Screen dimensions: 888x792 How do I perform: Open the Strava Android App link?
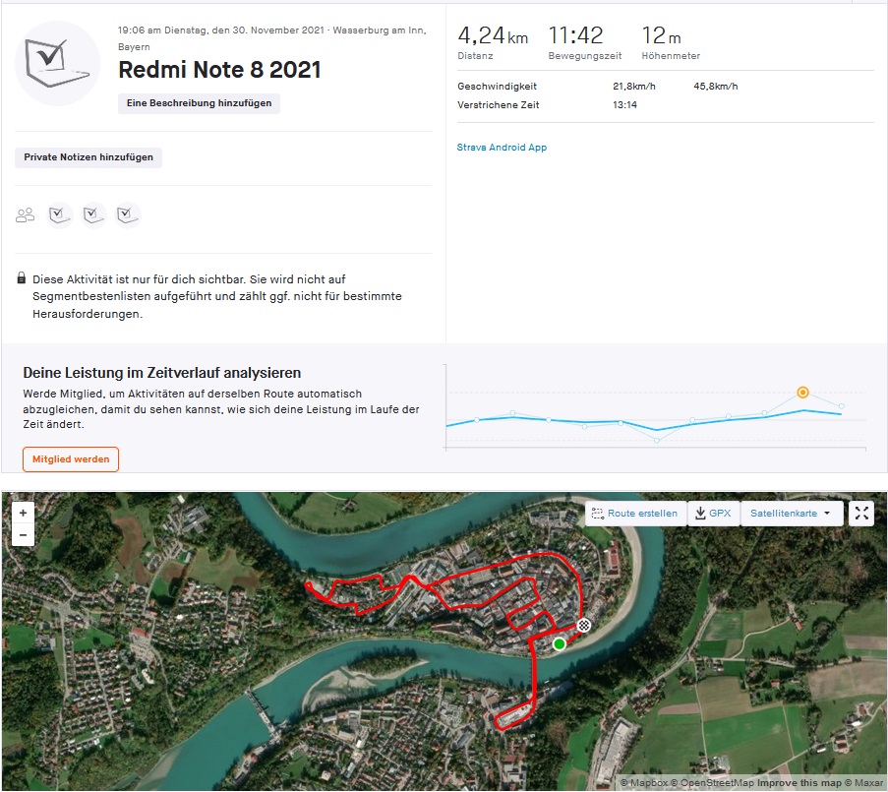pos(502,148)
